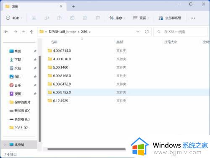The width and height of the screenshot is (210, 158).
Task: Open Music (音乐) in sidebar
Action: pyautogui.click(x=15, y=85)
